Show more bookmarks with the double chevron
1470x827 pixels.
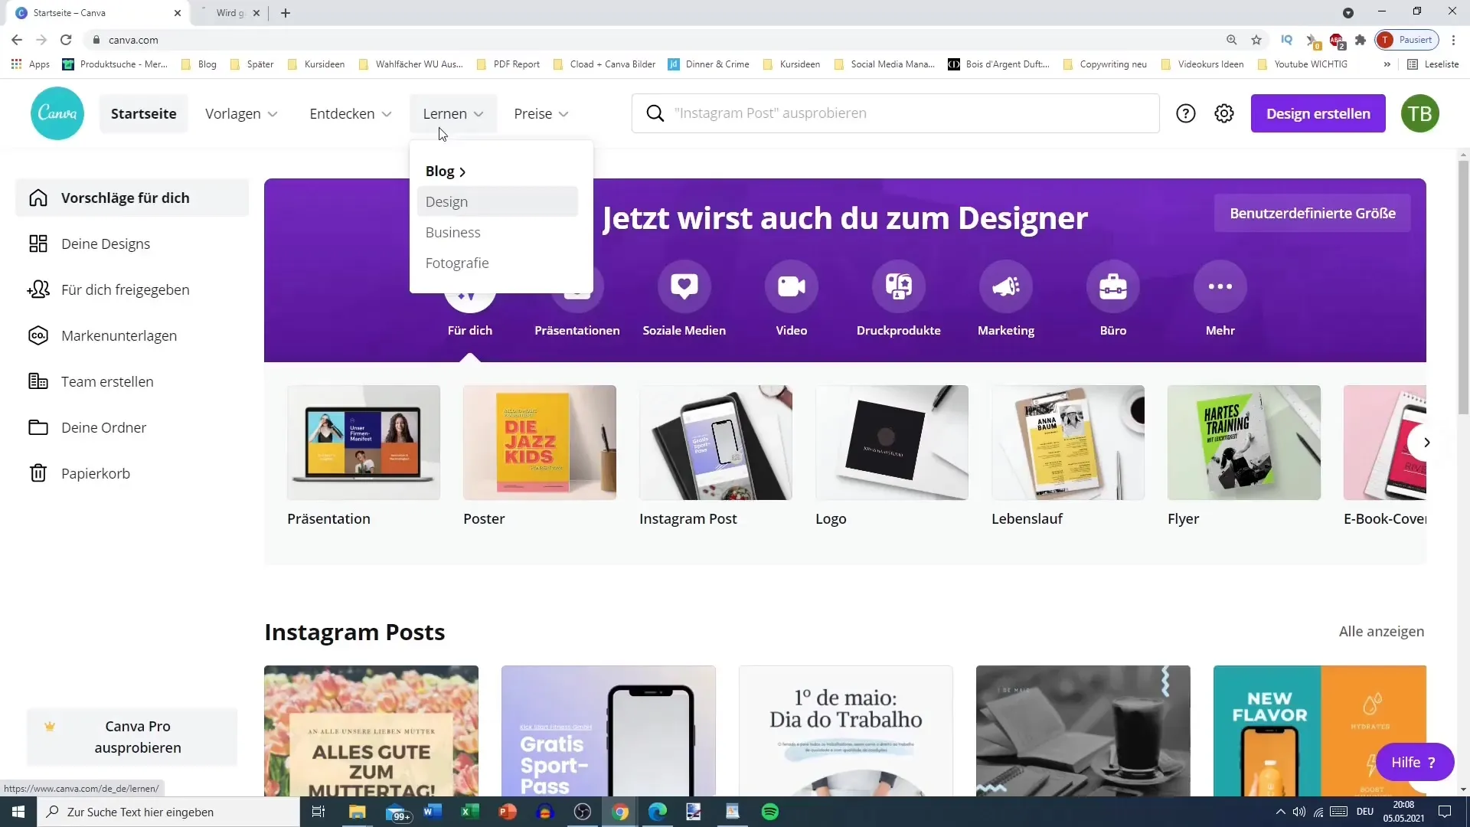pyautogui.click(x=1387, y=64)
